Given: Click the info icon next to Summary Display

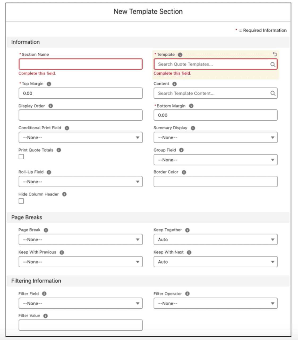Looking at the screenshot, I should click(193, 128).
